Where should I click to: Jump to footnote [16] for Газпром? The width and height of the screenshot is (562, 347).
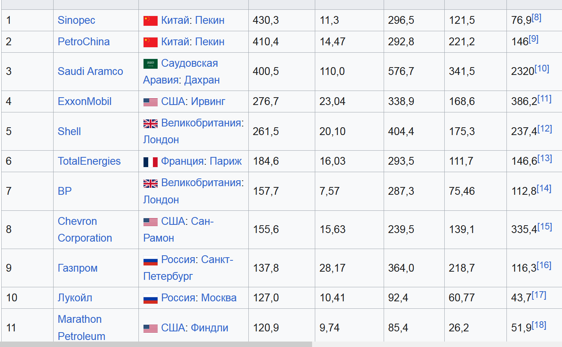click(544, 265)
